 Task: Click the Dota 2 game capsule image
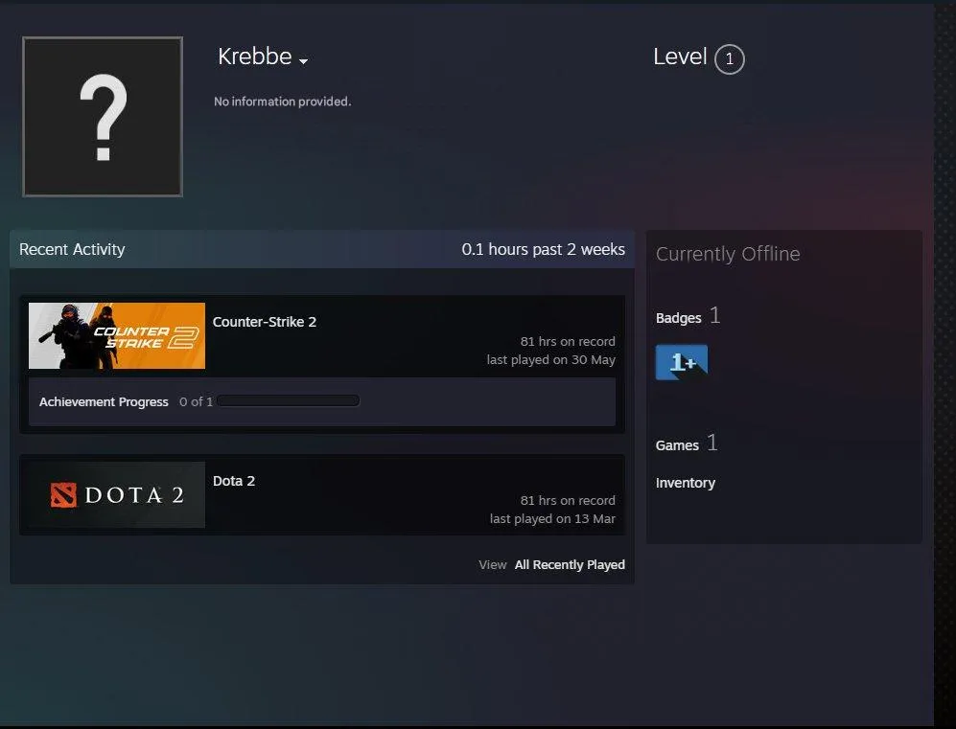point(116,494)
